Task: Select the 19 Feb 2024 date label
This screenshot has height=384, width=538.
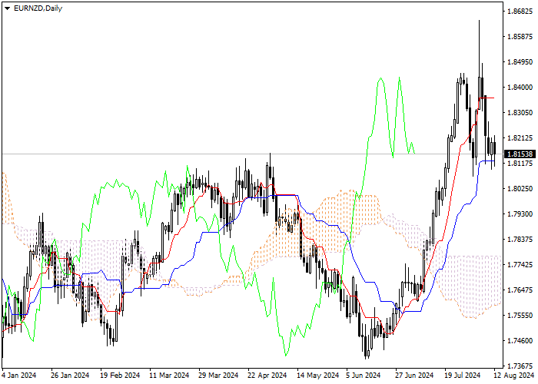Action: pos(120,376)
